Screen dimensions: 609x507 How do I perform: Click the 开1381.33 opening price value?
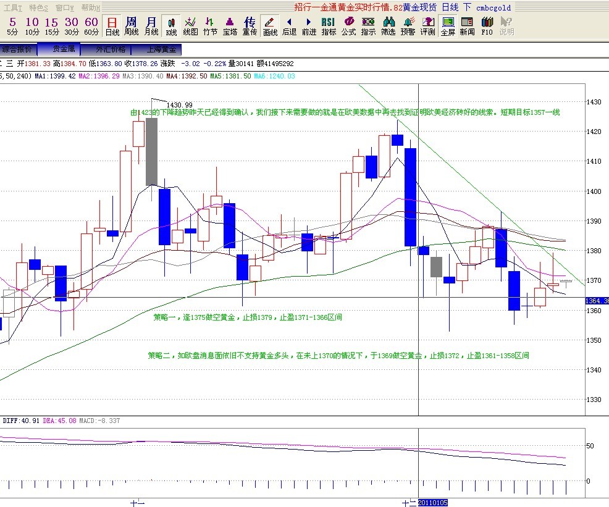(33, 64)
